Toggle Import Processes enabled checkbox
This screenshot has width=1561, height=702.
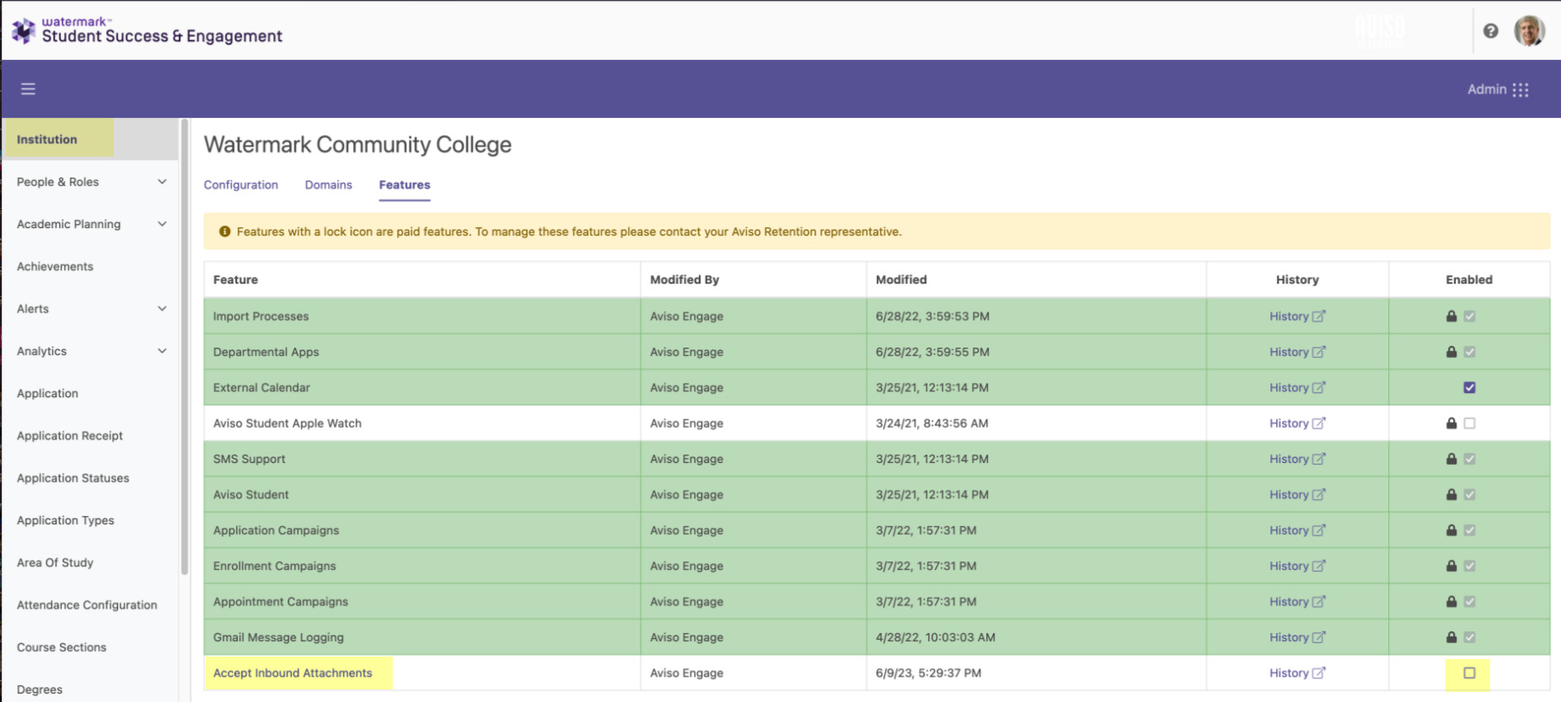1470,316
